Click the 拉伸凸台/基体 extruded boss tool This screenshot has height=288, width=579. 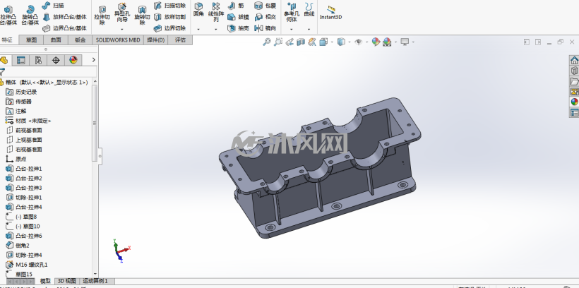(8, 15)
